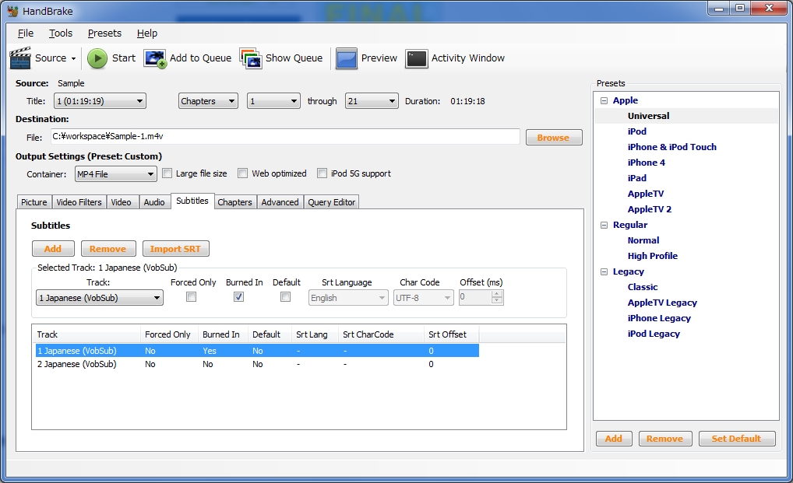The height and width of the screenshot is (483, 793).
Task: Select the iPhone & iPod Touch preset
Action: 671,147
